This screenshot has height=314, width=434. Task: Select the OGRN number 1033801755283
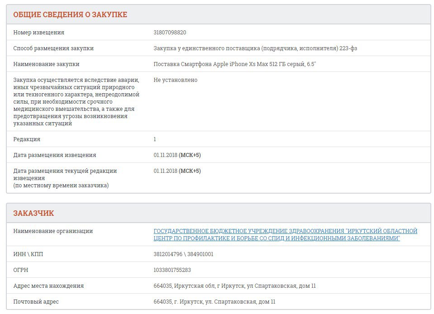[172, 270]
